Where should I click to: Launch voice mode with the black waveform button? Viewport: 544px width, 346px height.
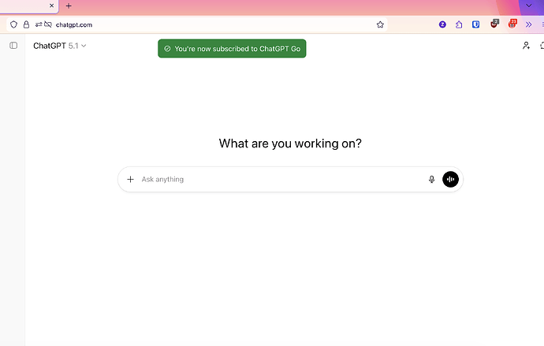coord(450,179)
